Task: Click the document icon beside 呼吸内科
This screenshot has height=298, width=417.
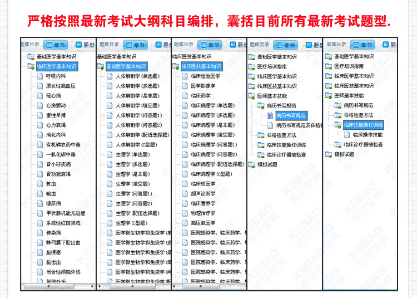Action: click(x=40, y=76)
